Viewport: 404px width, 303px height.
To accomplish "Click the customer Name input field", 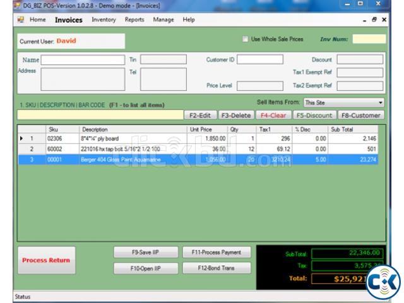I will point(83,60).
